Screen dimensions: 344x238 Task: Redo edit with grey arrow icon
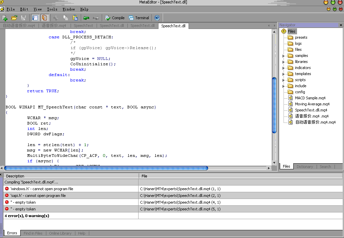tap(96, 18)
